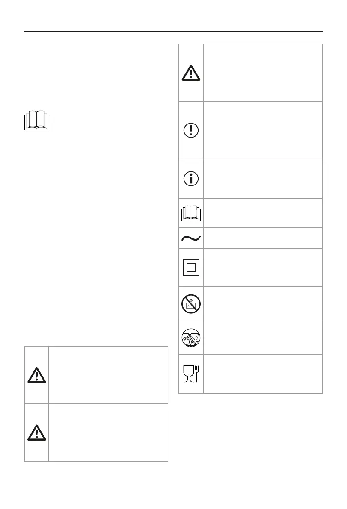The height and width of the screenshot is (509, 347).
Task: Click the blank cell next to the no-immersion icon
Action: 263,304
